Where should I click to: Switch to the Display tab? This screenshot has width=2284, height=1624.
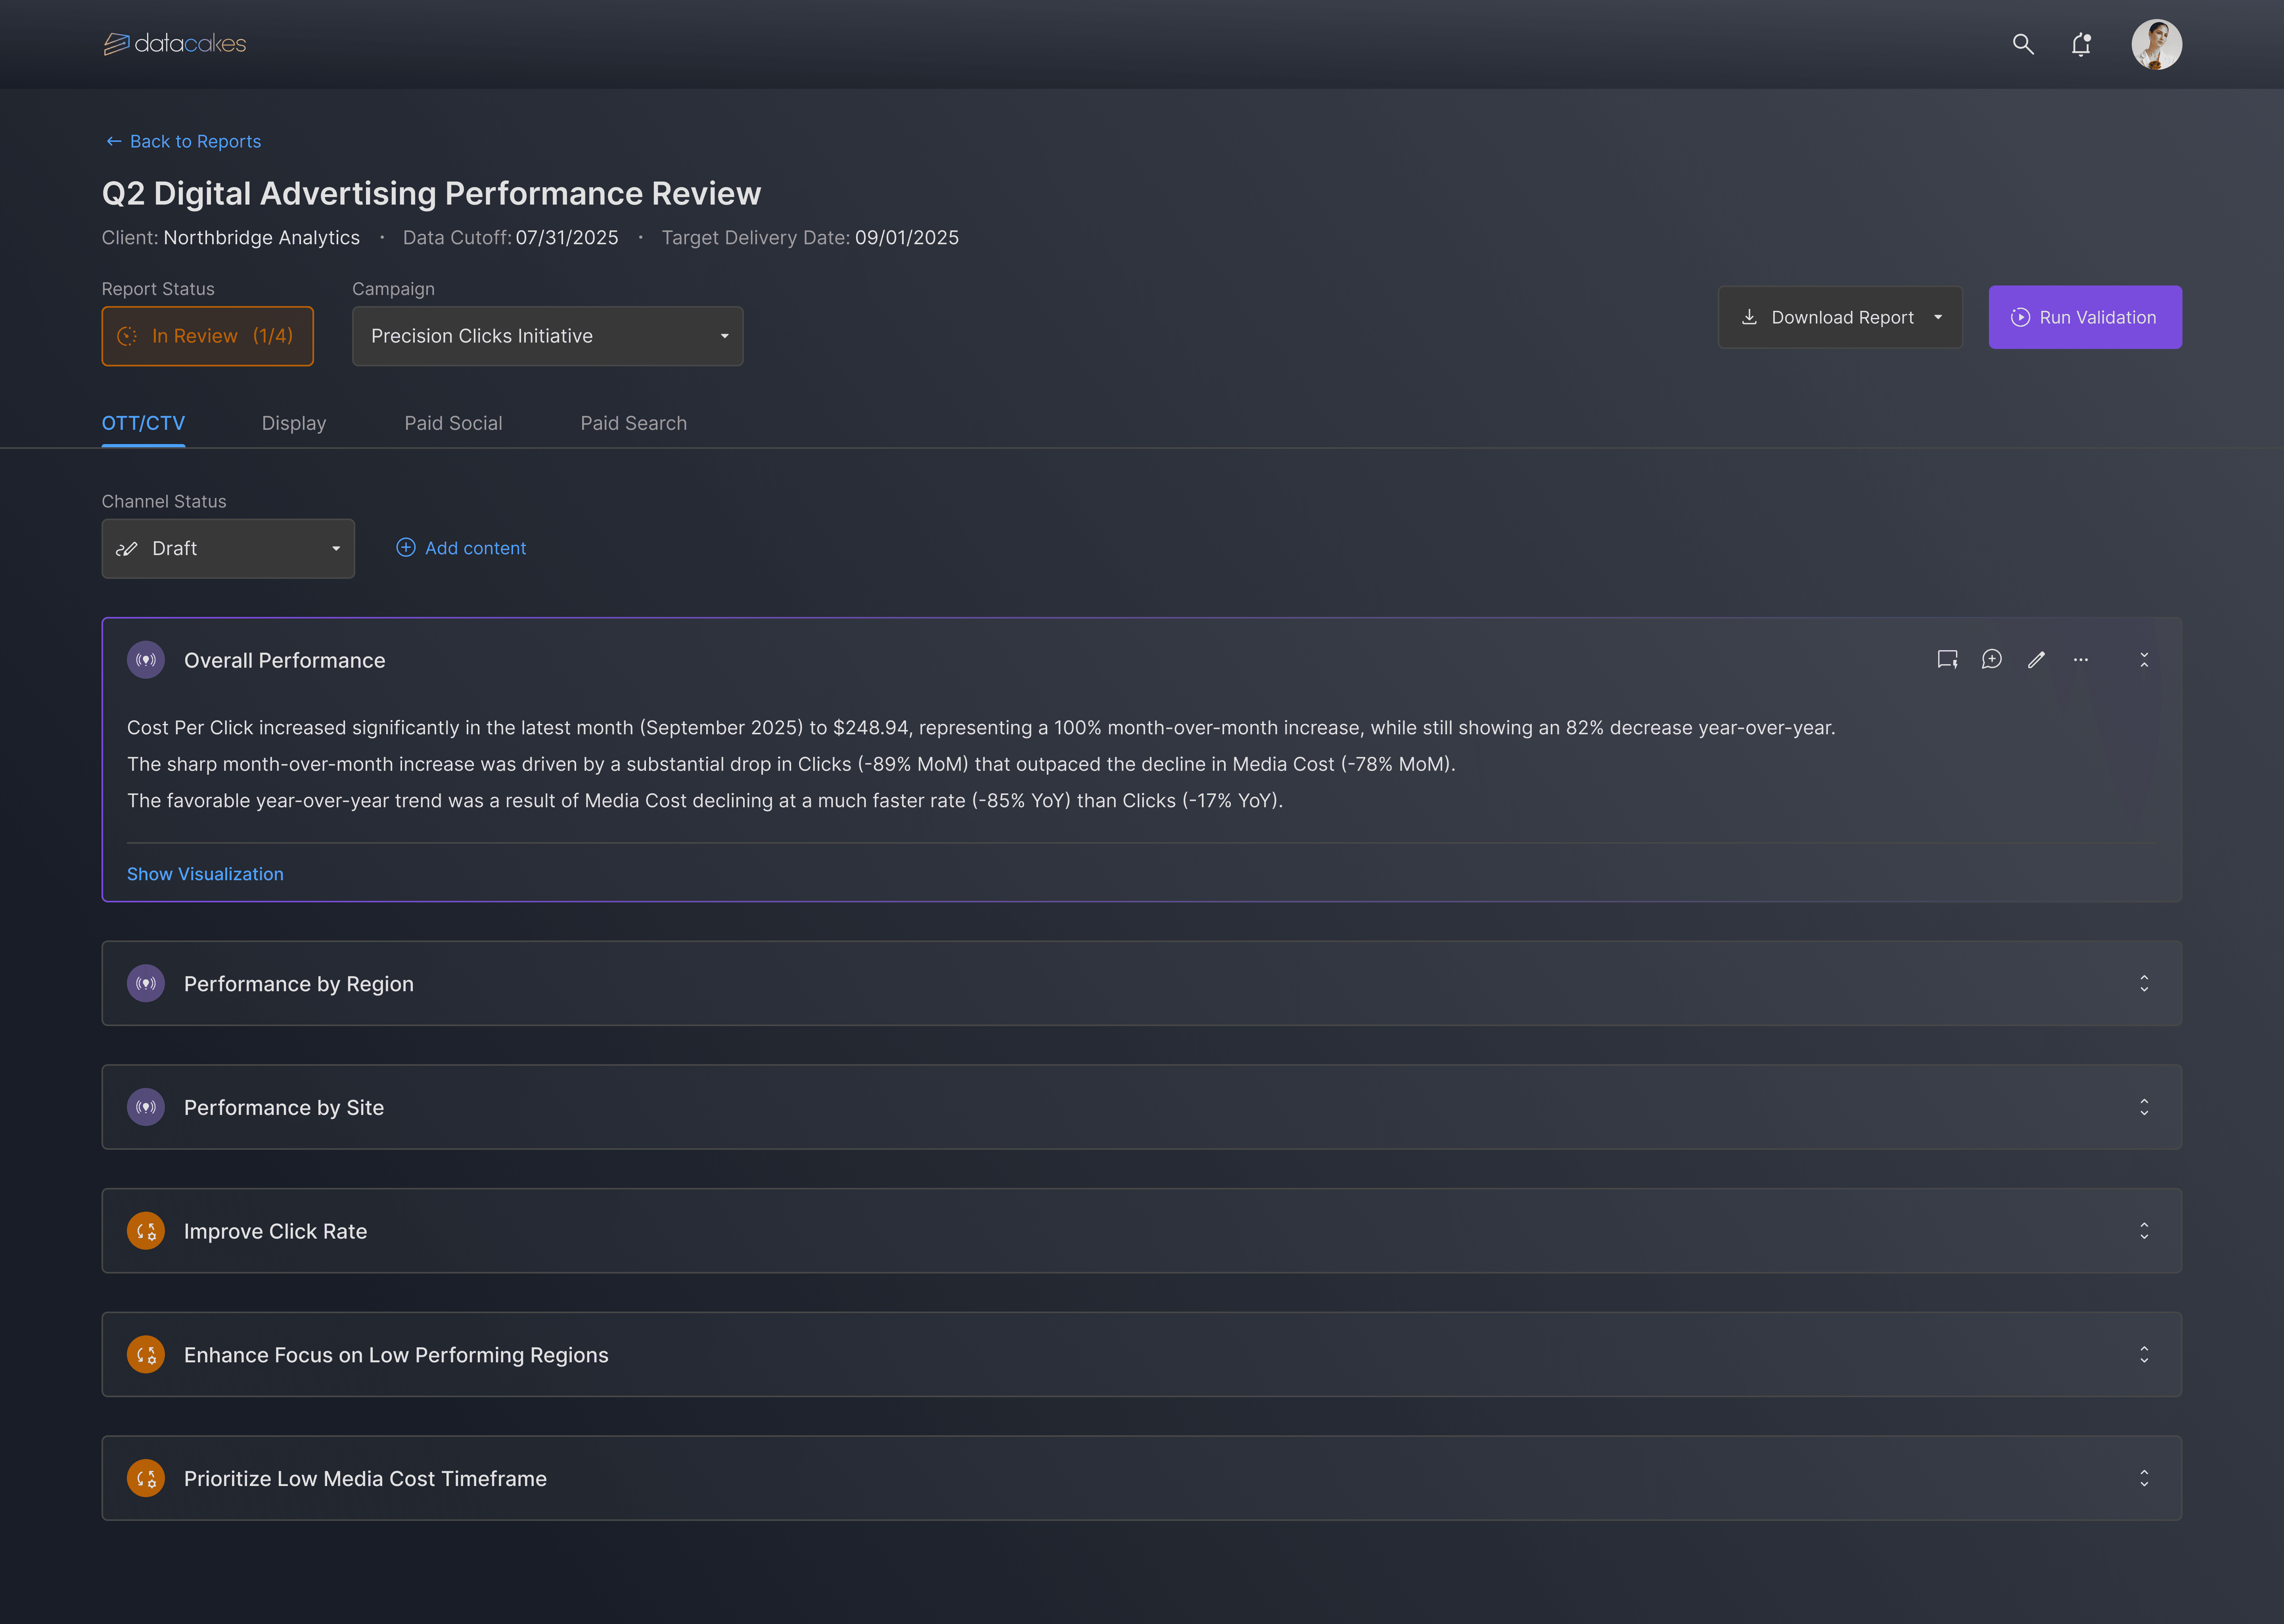click(294, 423)
